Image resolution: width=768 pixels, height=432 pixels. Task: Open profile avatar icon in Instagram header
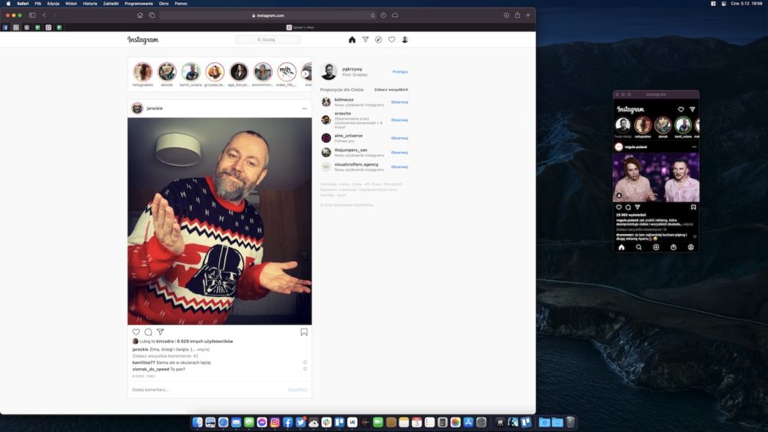tap(405, 40)
